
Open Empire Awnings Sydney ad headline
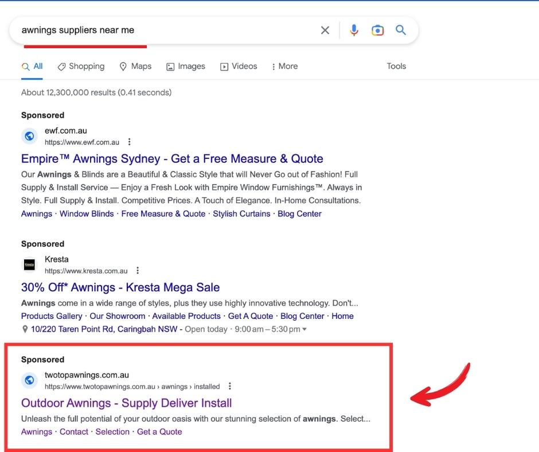172,158
